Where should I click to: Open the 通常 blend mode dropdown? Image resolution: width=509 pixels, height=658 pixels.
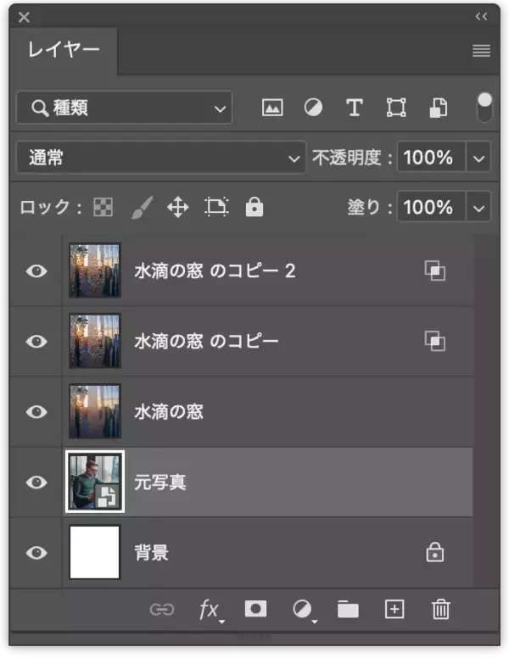[161, 158]
